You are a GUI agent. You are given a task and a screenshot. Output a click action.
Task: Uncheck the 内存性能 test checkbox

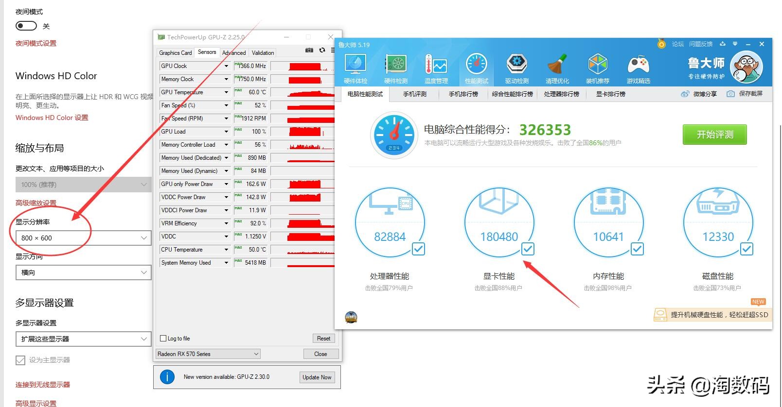click(x=637, y=249)
